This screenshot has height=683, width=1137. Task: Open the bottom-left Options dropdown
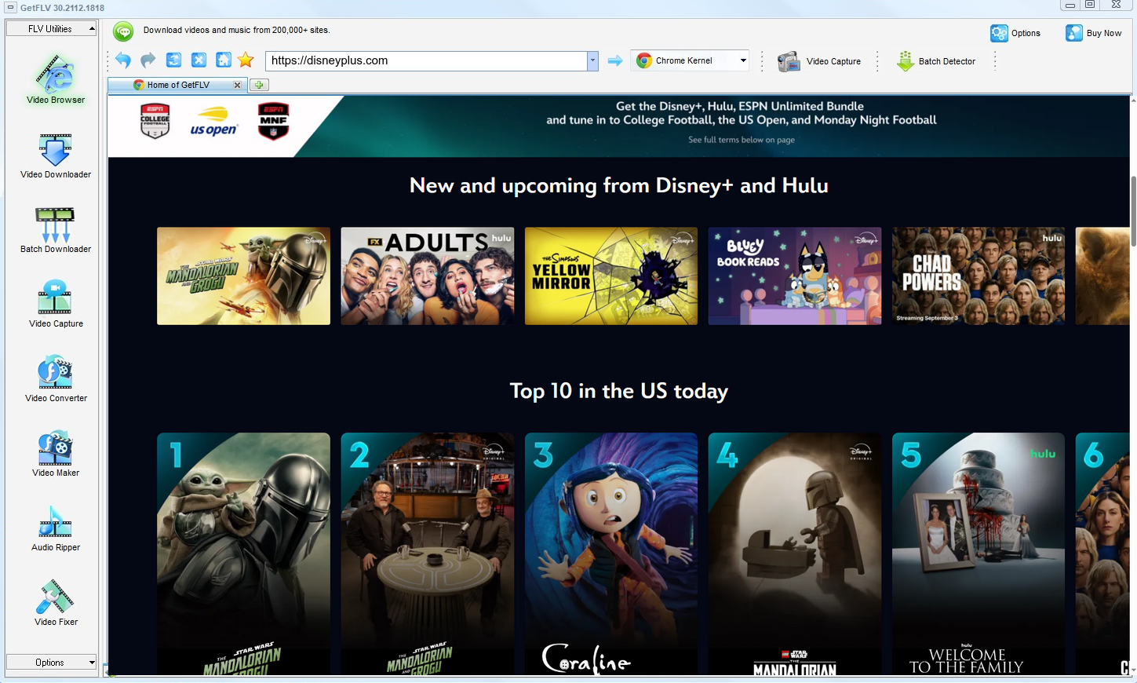point(51,663)
